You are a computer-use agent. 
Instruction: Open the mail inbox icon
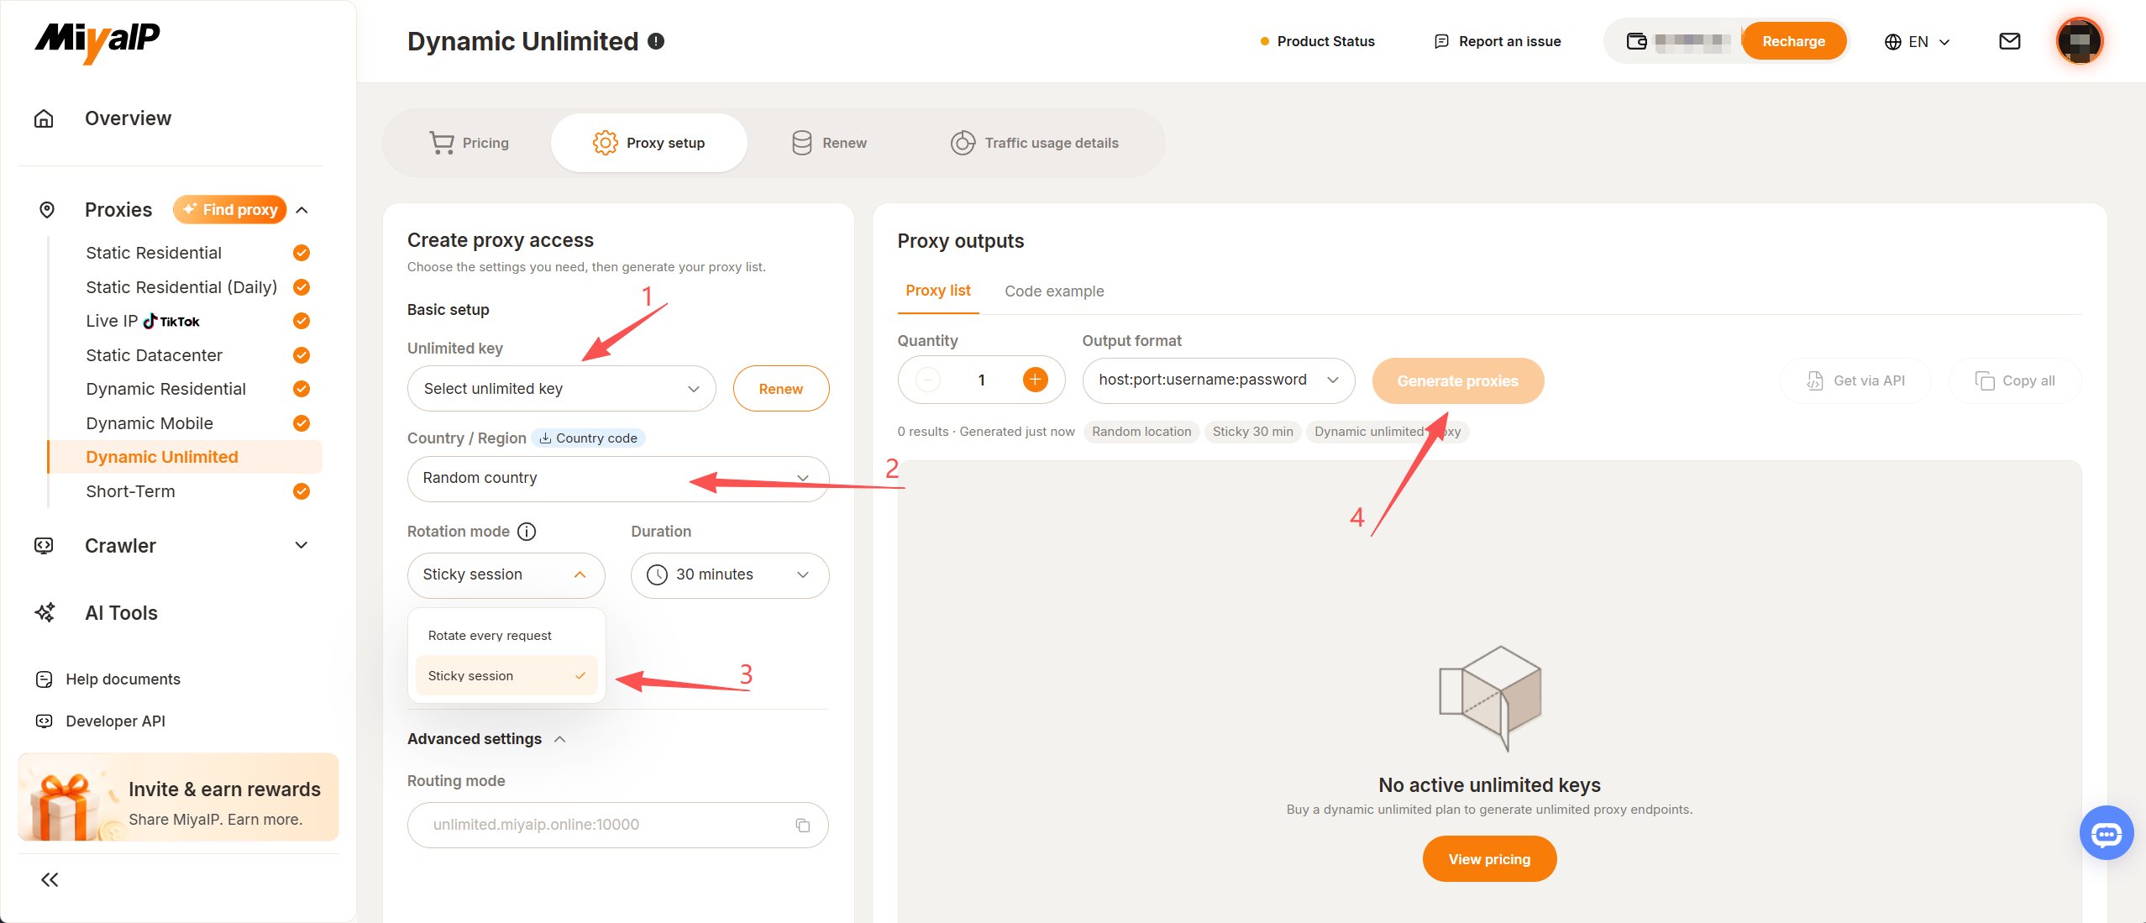[2009, 41]
